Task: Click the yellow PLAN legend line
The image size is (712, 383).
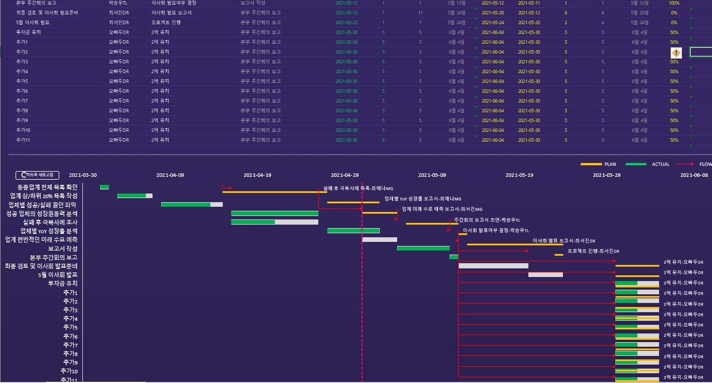Action: click(x=591, y=164)
